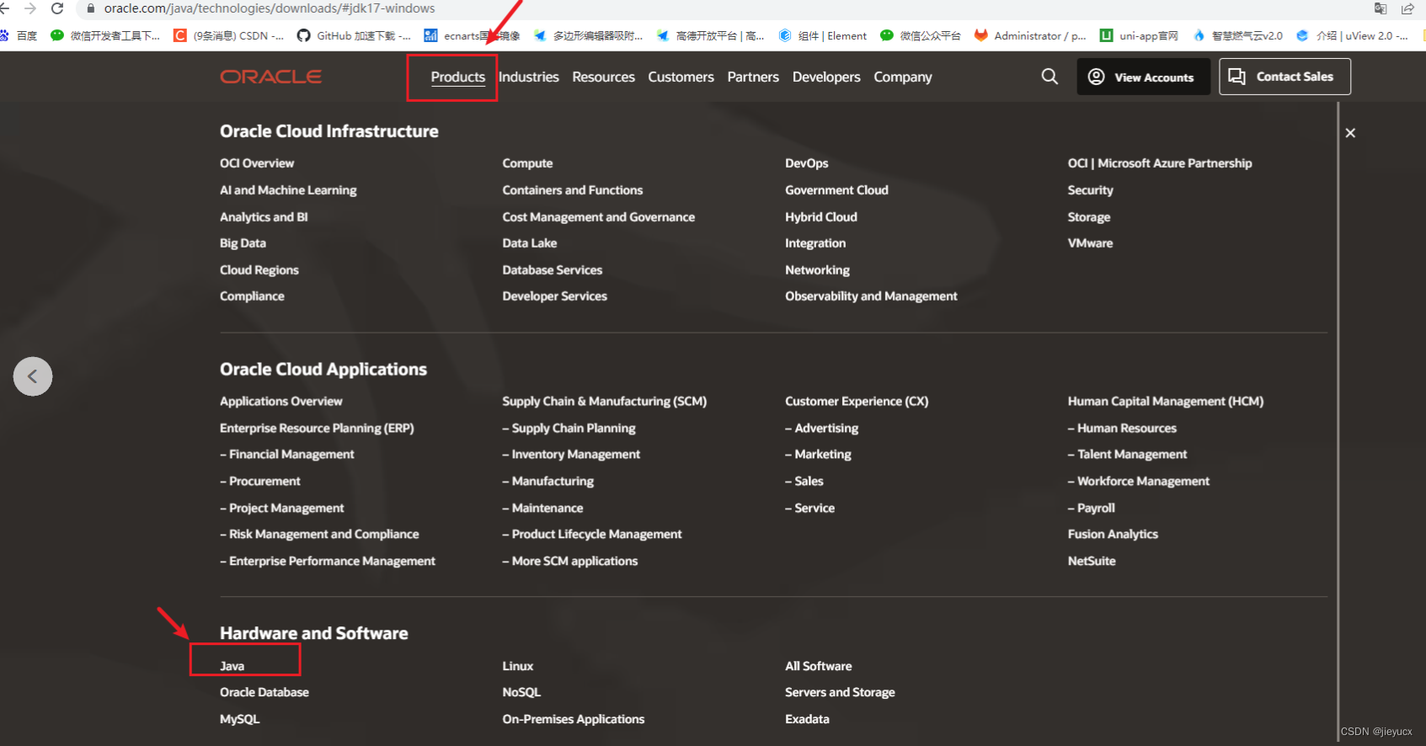Image resolution: width=1426 pixels, height=746 pixels.
Task: Open the All Software link
Action: [819, 666]
